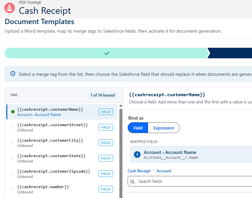
Task: Switch Bind as to Field
Action: (x=138, y=128)
